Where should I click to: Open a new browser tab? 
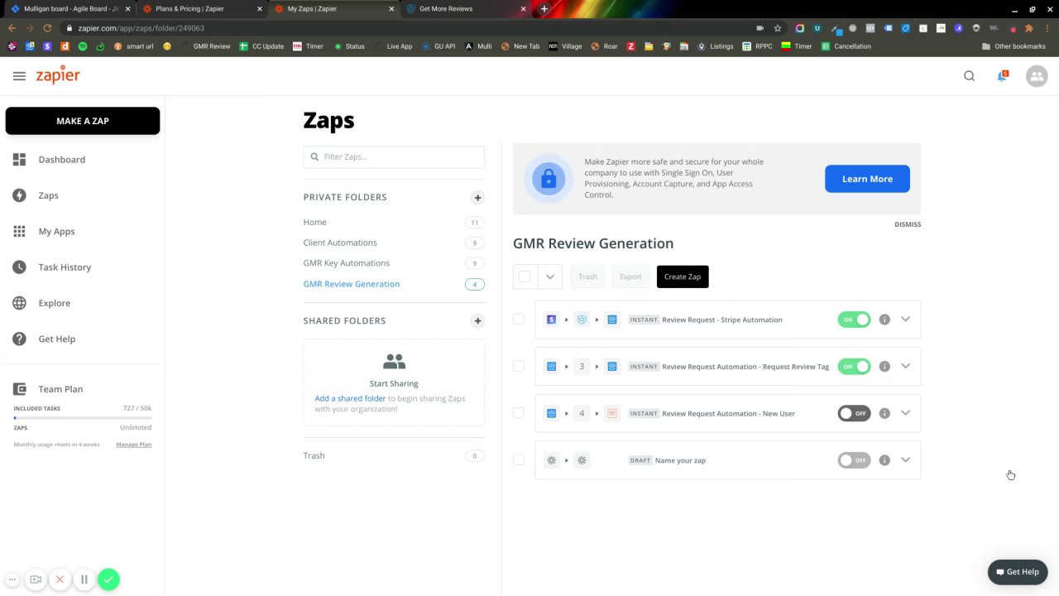544,9
